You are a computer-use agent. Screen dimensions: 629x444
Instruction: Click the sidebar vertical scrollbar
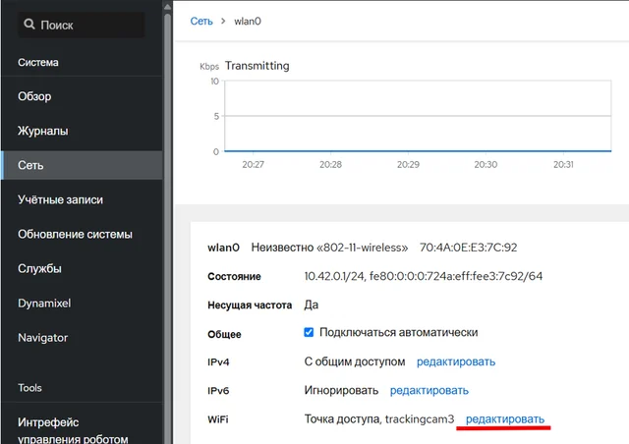168,229
